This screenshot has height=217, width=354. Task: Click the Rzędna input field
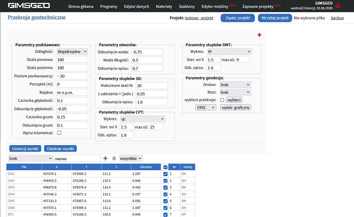pos(72,92)
